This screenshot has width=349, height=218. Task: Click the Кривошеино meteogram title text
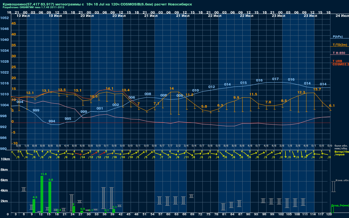coord(97,4)
